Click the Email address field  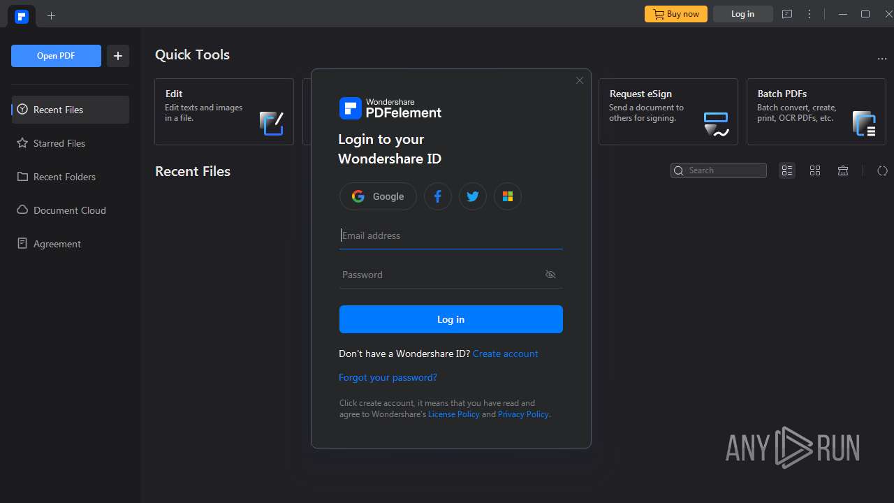[x=451, y=235]
